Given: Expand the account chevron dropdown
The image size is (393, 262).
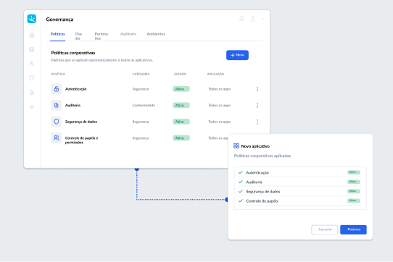Looking at the screenshot, I should 263,19.
